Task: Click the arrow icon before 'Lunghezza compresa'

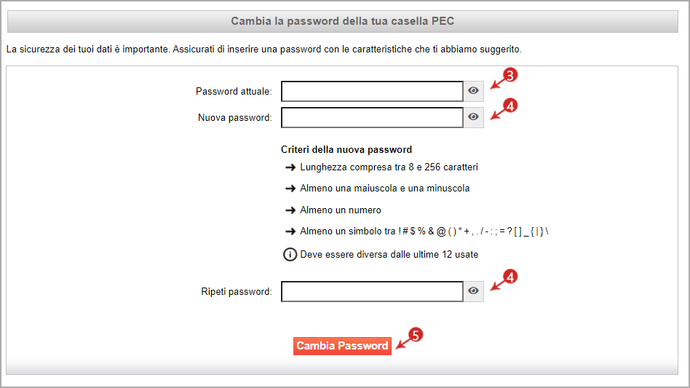Action: (x=290, y=167)
